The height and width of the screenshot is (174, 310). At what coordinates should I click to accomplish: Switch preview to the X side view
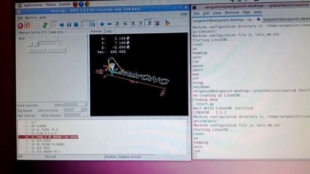(x=133, y=24)
